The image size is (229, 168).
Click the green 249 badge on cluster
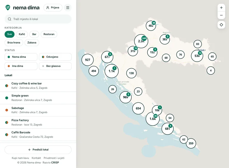tap(144, 38)
